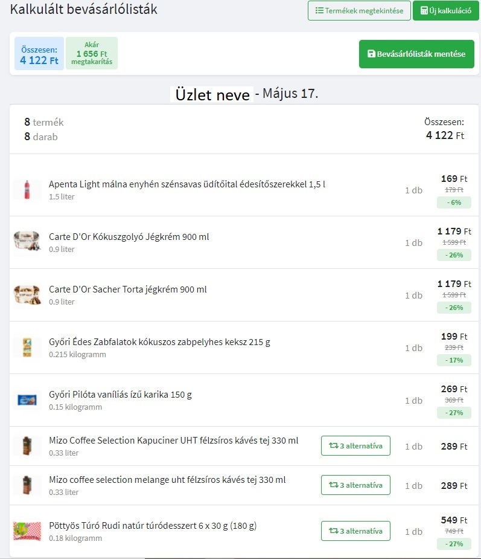Click 289 Ft price of Mizo Kapuciner

(x=454, y=447)
